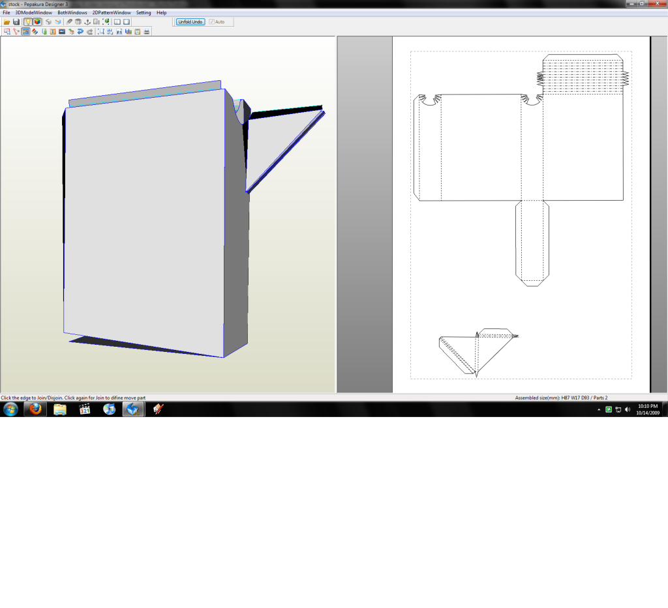Click the anchor icon in toolbar

pyautogui.click(x=87, y=22)
